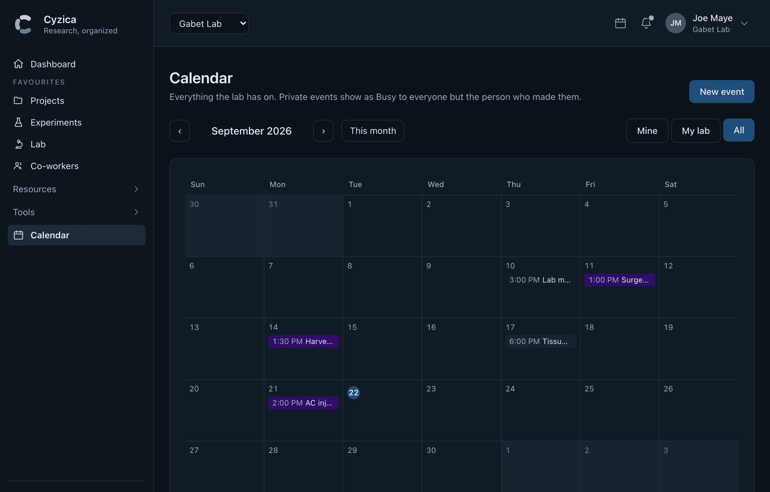Open the 2:00 PM AC inj... event

[303, 403]
